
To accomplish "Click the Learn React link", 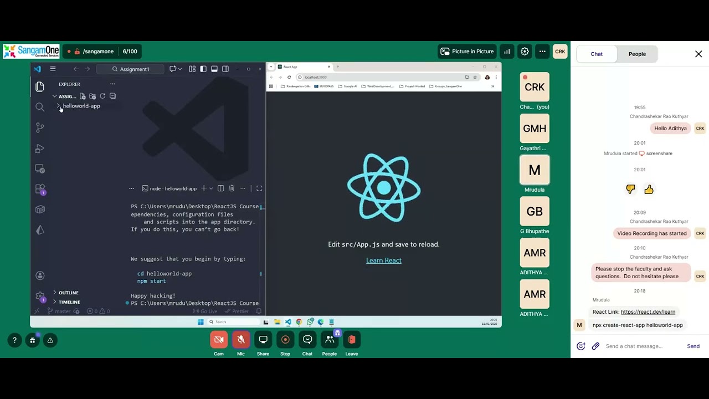I will coord(384,260).
